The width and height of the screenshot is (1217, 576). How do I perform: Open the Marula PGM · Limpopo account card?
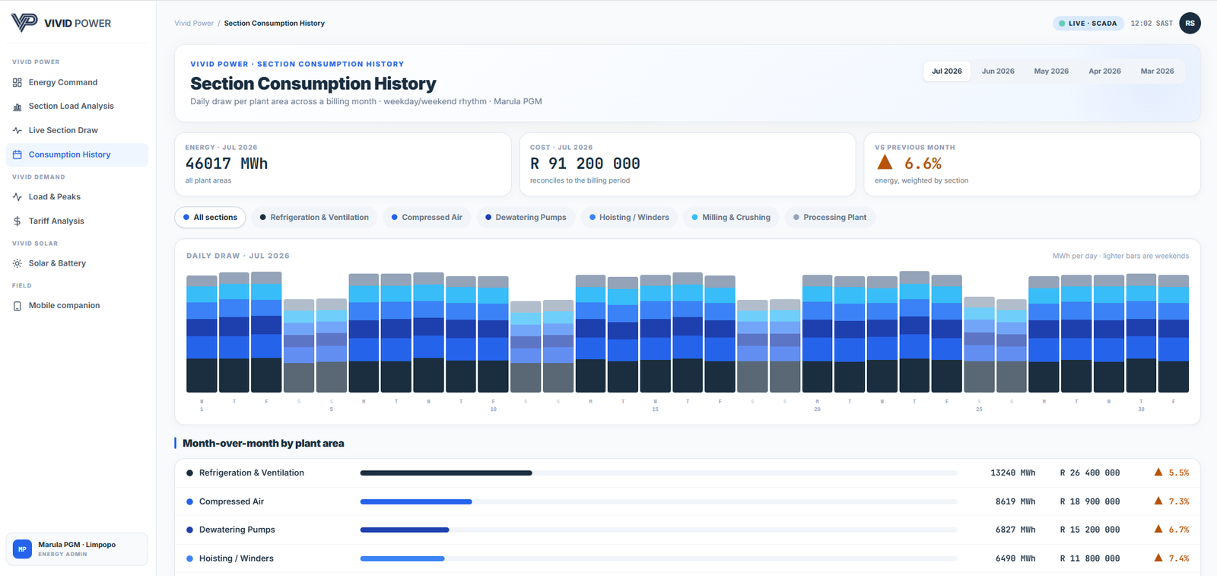tap(77, 549)
